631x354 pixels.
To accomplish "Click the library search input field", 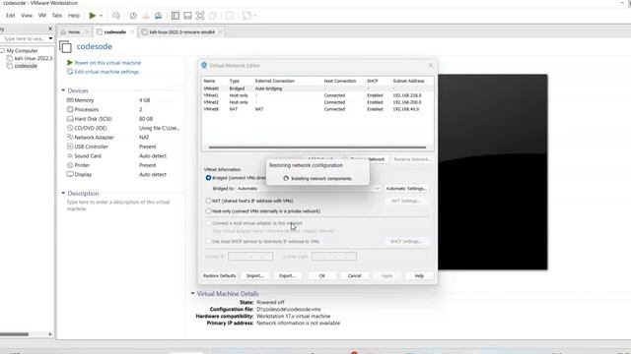I will (24, 38).
